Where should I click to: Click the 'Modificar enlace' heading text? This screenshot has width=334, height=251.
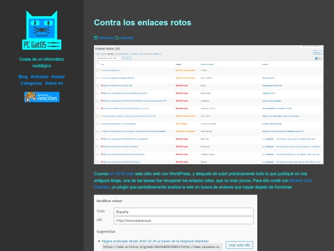tap(109, 201)
